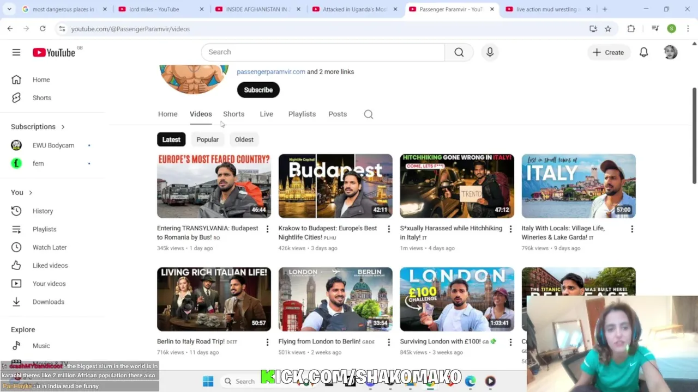Open browser extensions puzzle icon

[631, 29]
